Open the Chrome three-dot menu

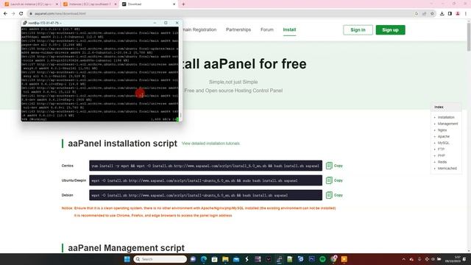click(466, 13)
